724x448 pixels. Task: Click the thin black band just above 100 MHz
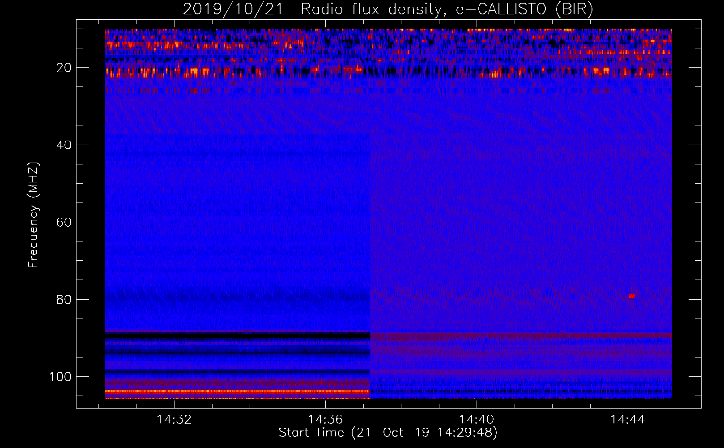237,371
